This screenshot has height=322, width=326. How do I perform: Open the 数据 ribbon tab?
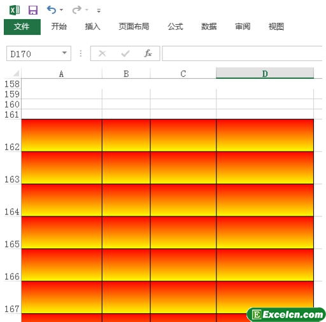pos(209,27)
